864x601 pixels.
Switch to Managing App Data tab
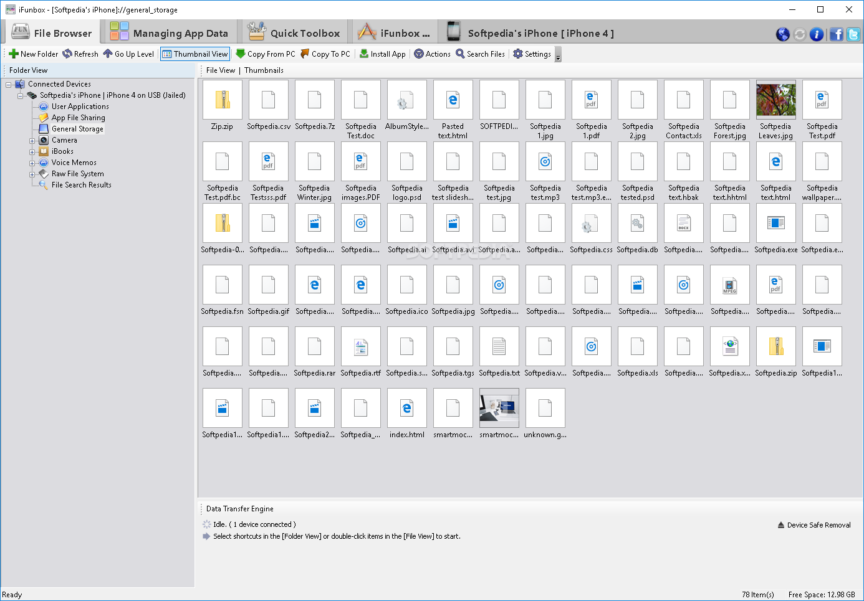[169, 32]
